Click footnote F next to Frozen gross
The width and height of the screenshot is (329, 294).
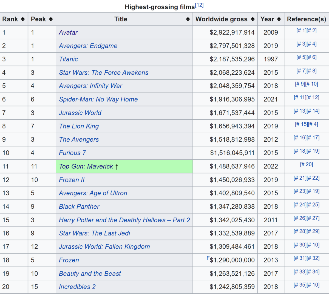pos(208,258)
